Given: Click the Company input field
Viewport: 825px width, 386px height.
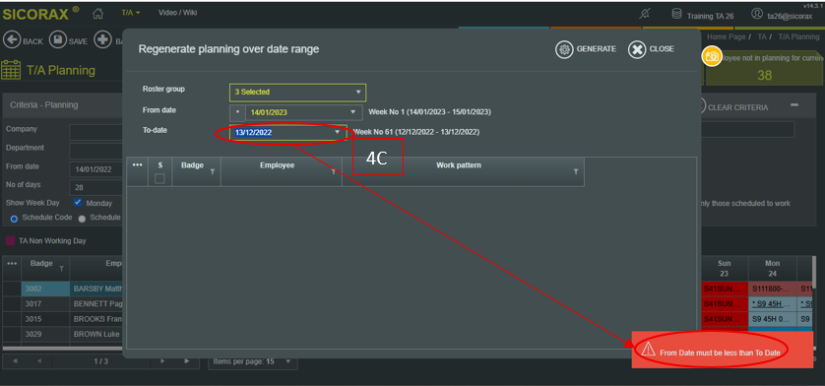Looking at the screenshot, I should click(96, 132).
